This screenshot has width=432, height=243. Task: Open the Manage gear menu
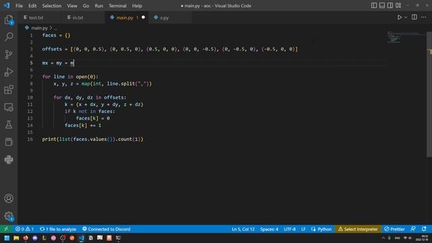(9, 216)
